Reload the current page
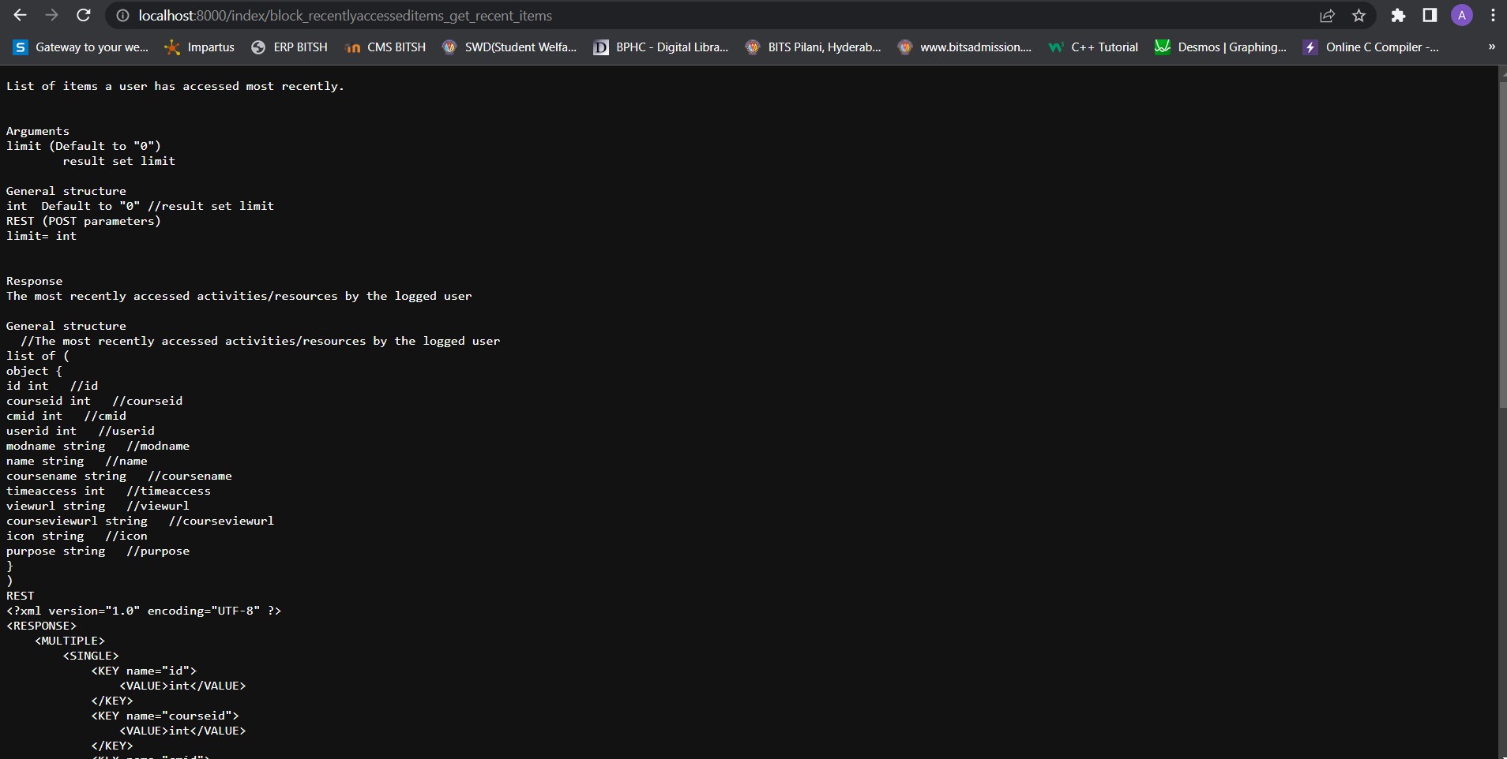 coord(85,15)
